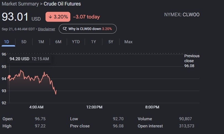Select the 1D chart range tab
The width and height of the screenshot is (224, 134).
point(7,42)
